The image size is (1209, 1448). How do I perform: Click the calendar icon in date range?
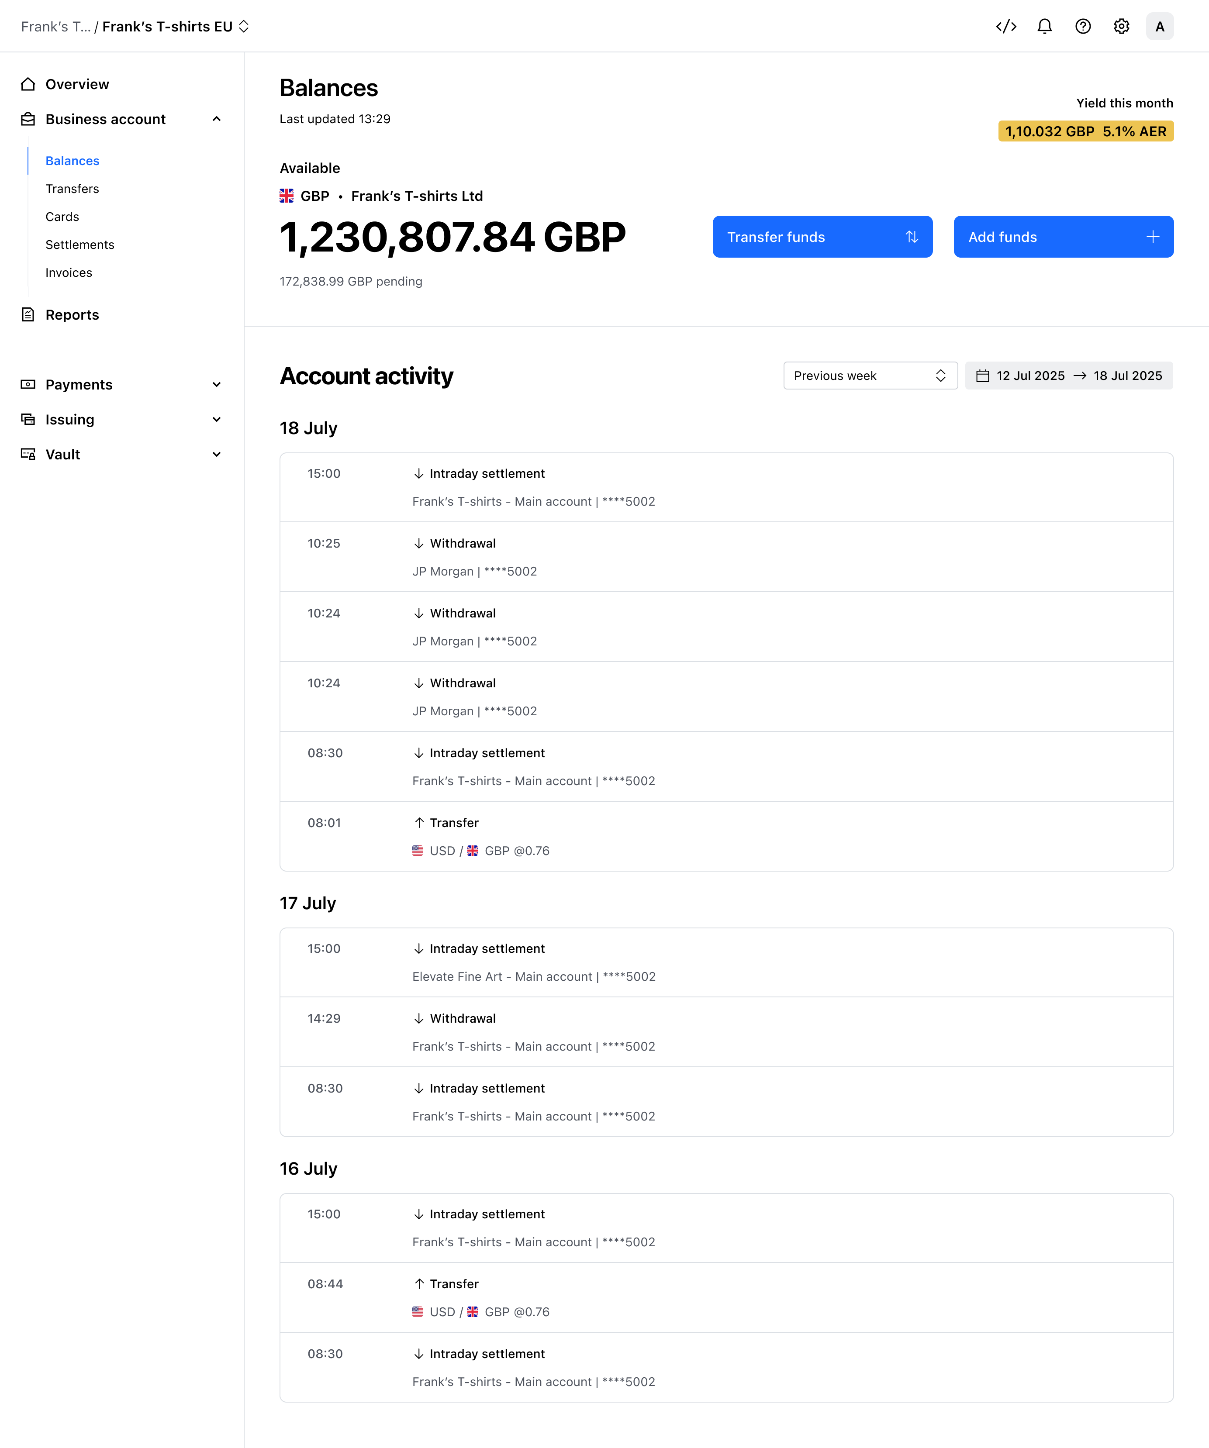[983, 376]
